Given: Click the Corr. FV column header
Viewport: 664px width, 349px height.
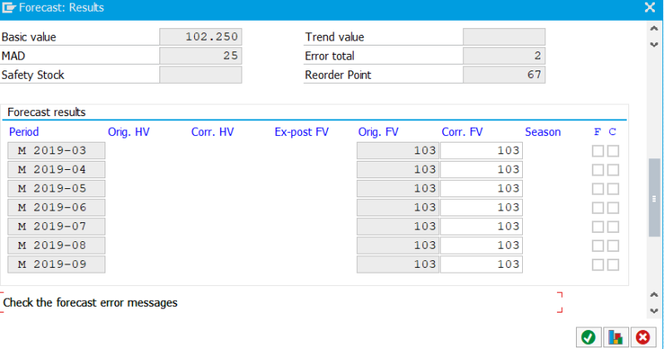Looking at the screenshot, I should (x=462, y=132).
